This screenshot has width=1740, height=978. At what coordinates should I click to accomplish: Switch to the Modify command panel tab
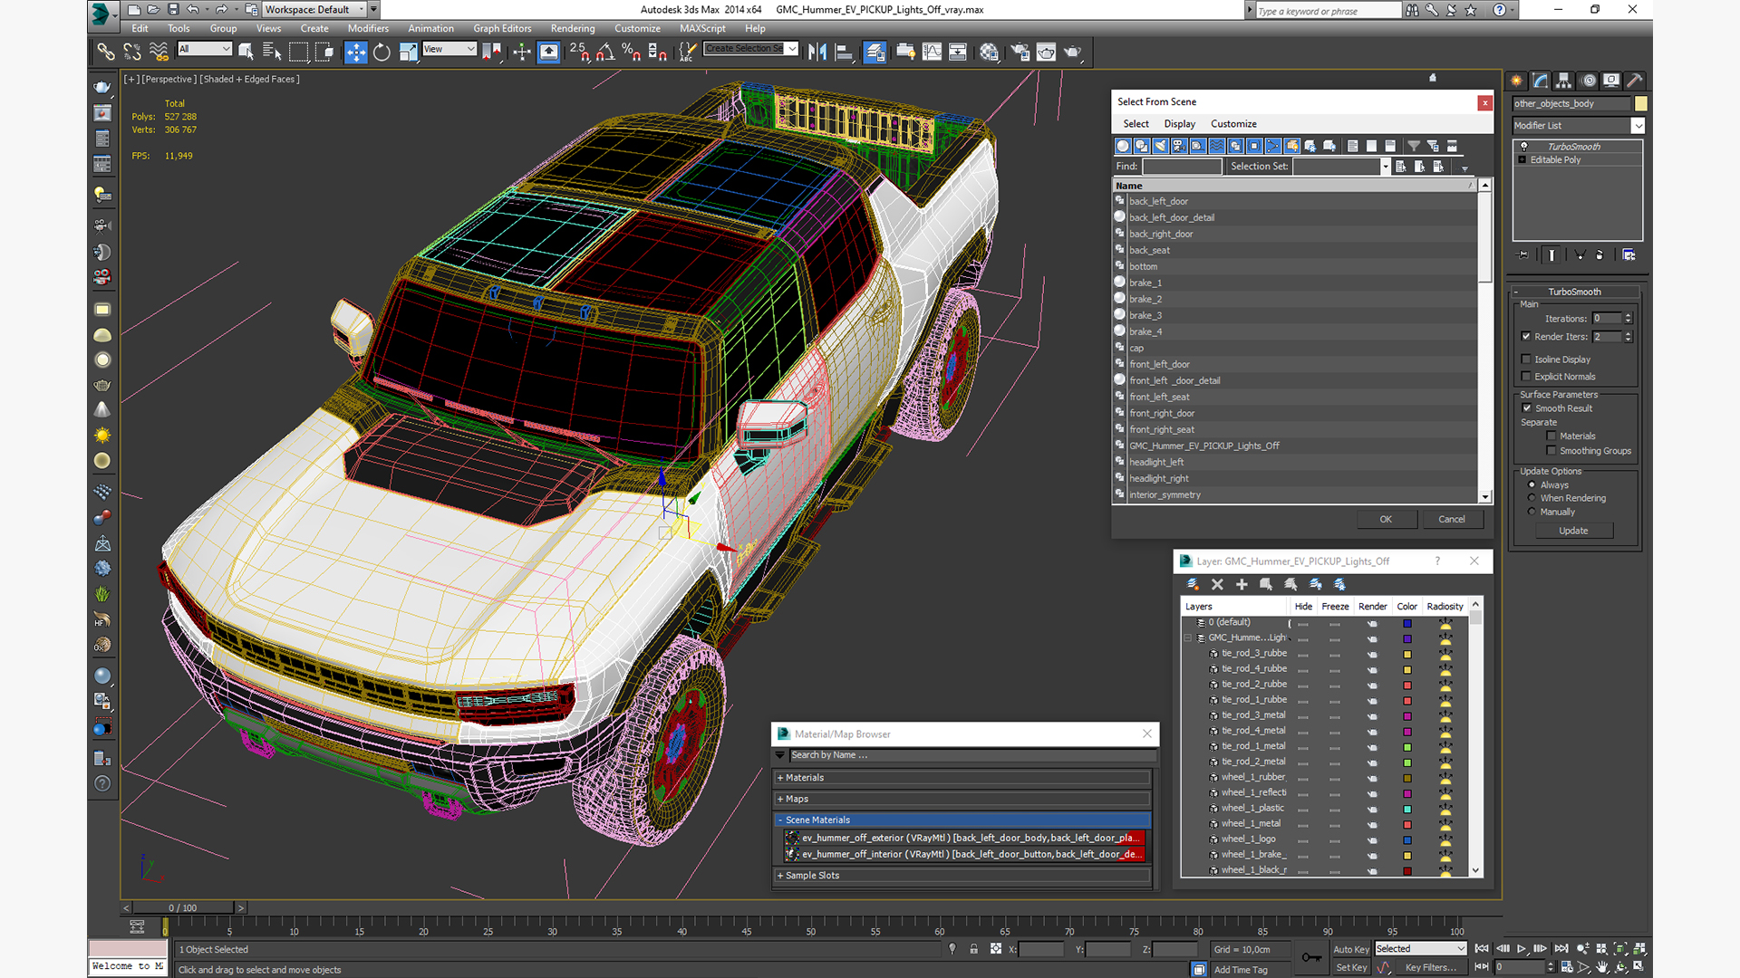(1541, 81)
